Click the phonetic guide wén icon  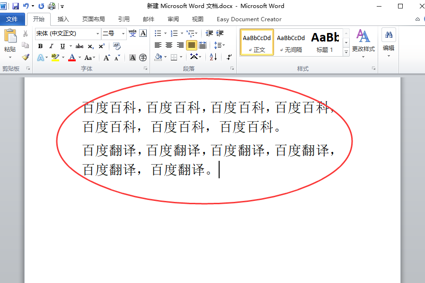[133, 33]
